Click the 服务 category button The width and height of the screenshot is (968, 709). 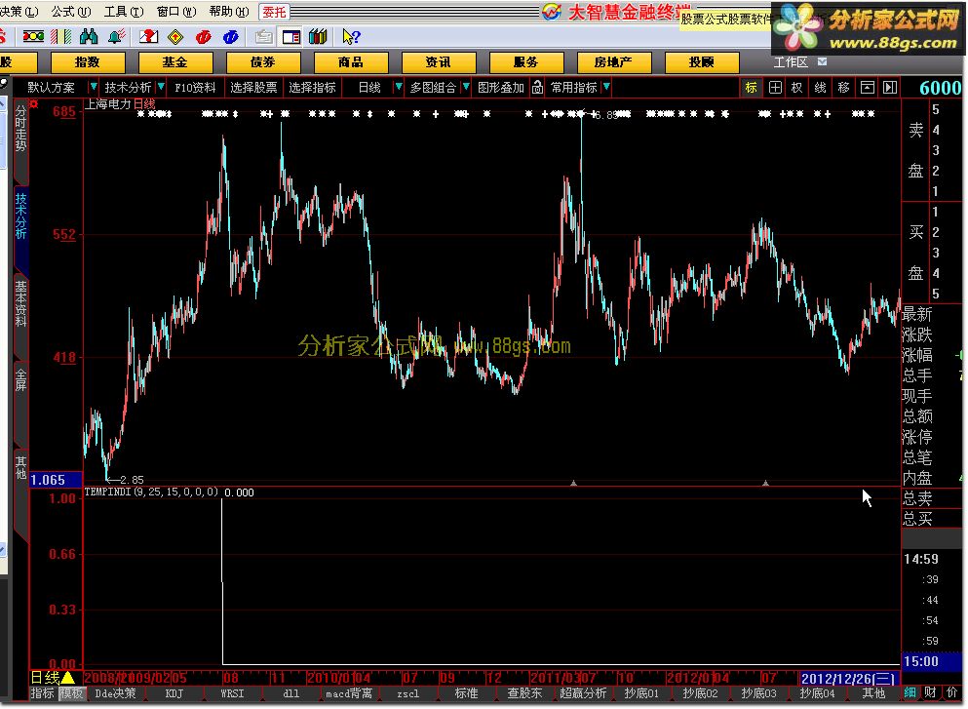526,62
